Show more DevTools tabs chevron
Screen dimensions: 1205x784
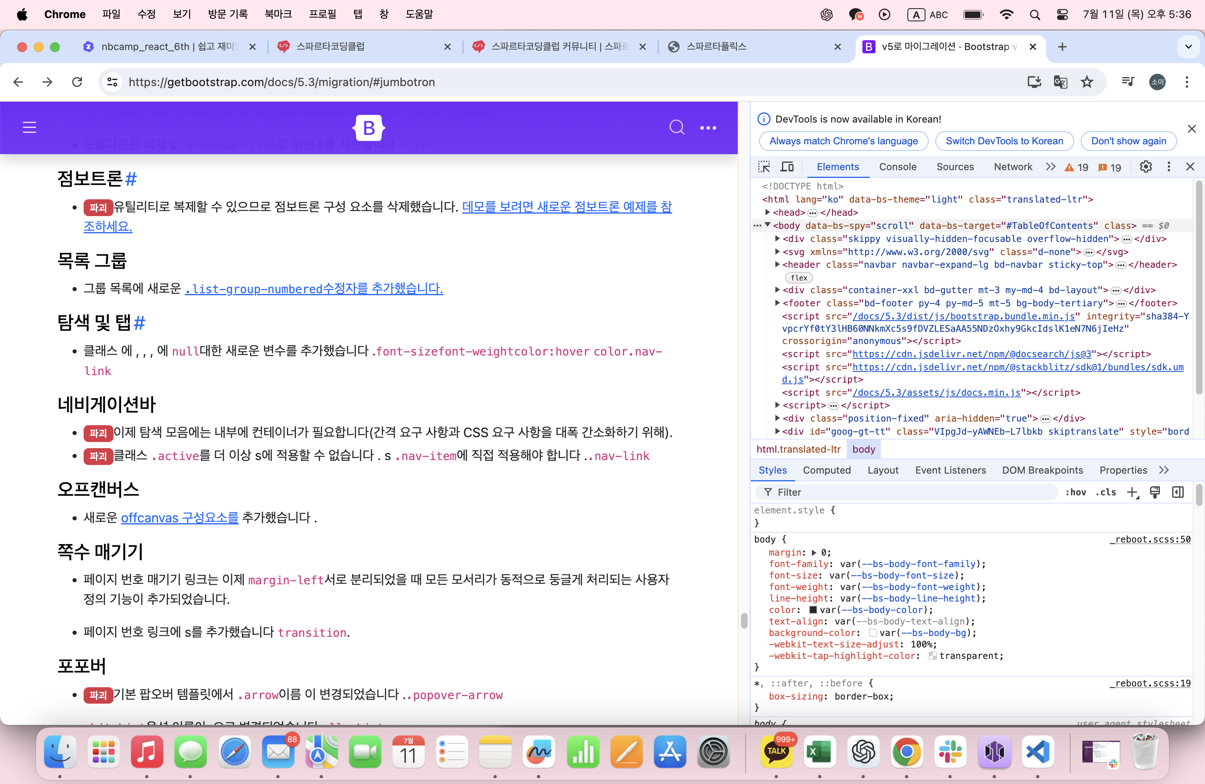pos(1050,166)
